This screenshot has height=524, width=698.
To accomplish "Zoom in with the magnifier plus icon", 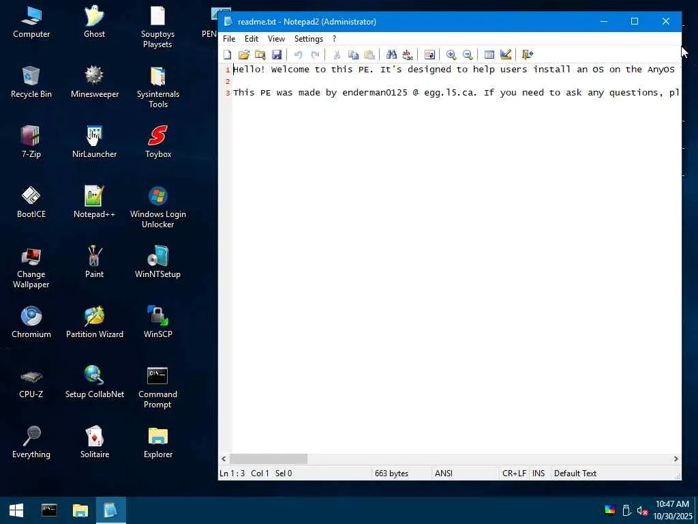I will click(451, 55).
